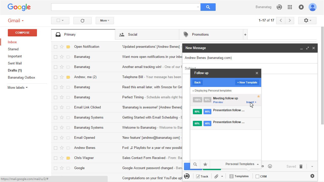
Task: Select the Chris Wagner email checkbox
Action: click(x=56, y=158)
